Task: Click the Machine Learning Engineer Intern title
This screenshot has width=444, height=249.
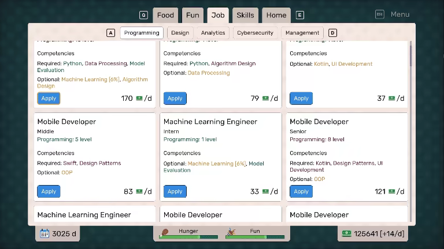Action: point(210,122)
